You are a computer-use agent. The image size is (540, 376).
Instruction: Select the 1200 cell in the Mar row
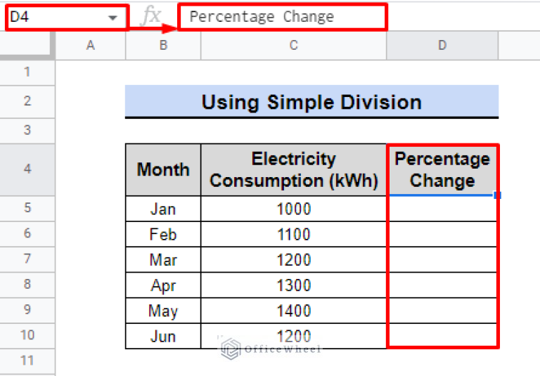click(294, 259)
